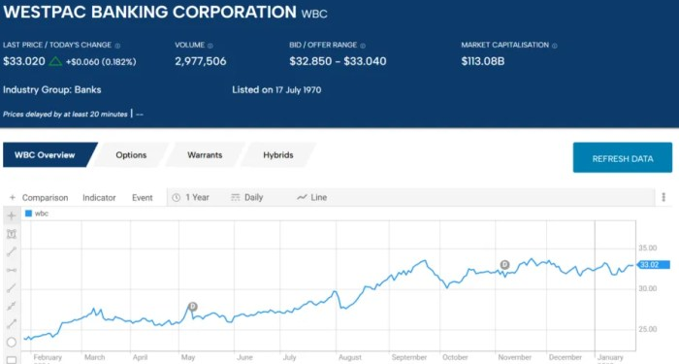The image size is (679, 364).
Task: Click info icon beside Bid/Offer Range
Action: 363,46
